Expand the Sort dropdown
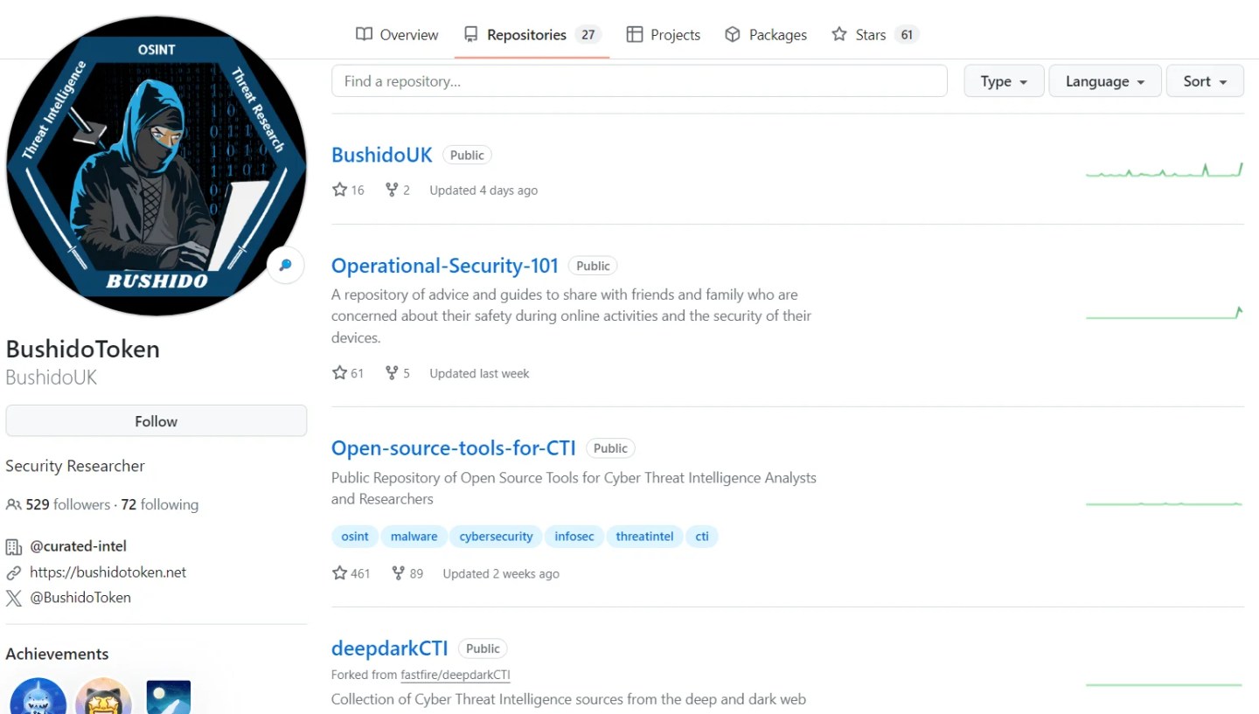The width and height of the screenshot is (1259, 714). click(x=1205, y=81)
